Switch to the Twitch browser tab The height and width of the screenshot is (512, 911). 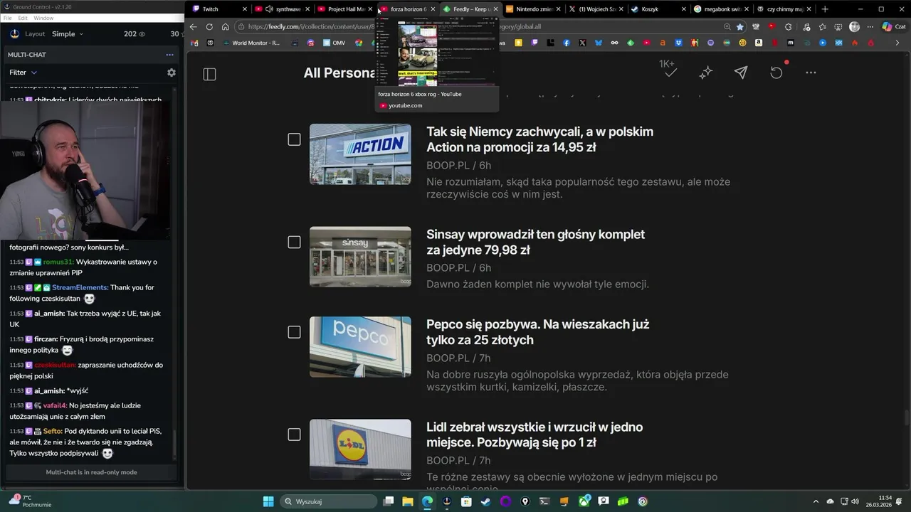(219, 9)
